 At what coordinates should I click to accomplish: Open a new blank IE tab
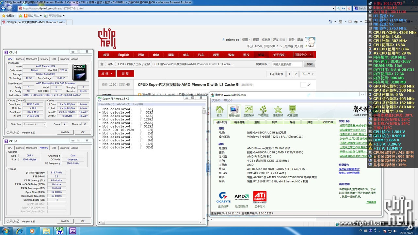click(x=70, y=22)
